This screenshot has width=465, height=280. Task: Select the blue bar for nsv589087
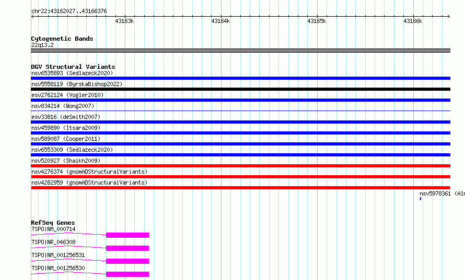(240, 144)
